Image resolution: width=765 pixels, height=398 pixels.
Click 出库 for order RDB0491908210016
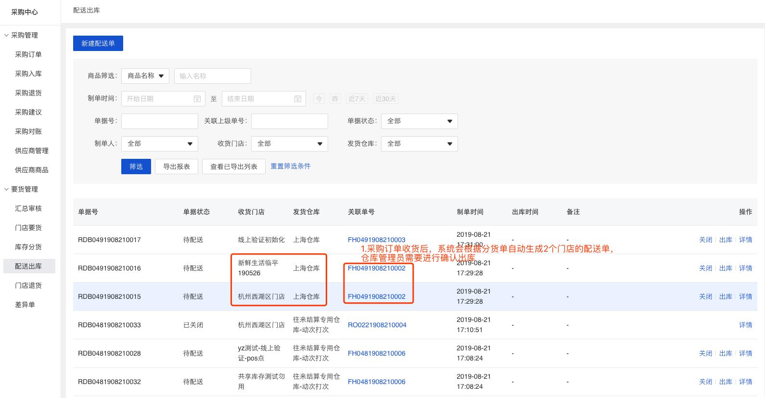(726, 268)
